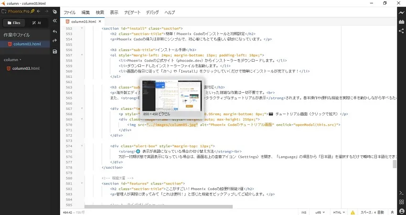Screen dimensions: 406x215
Task: Click the pen-nib design icon in sidebar header
Action: [54, 11]
